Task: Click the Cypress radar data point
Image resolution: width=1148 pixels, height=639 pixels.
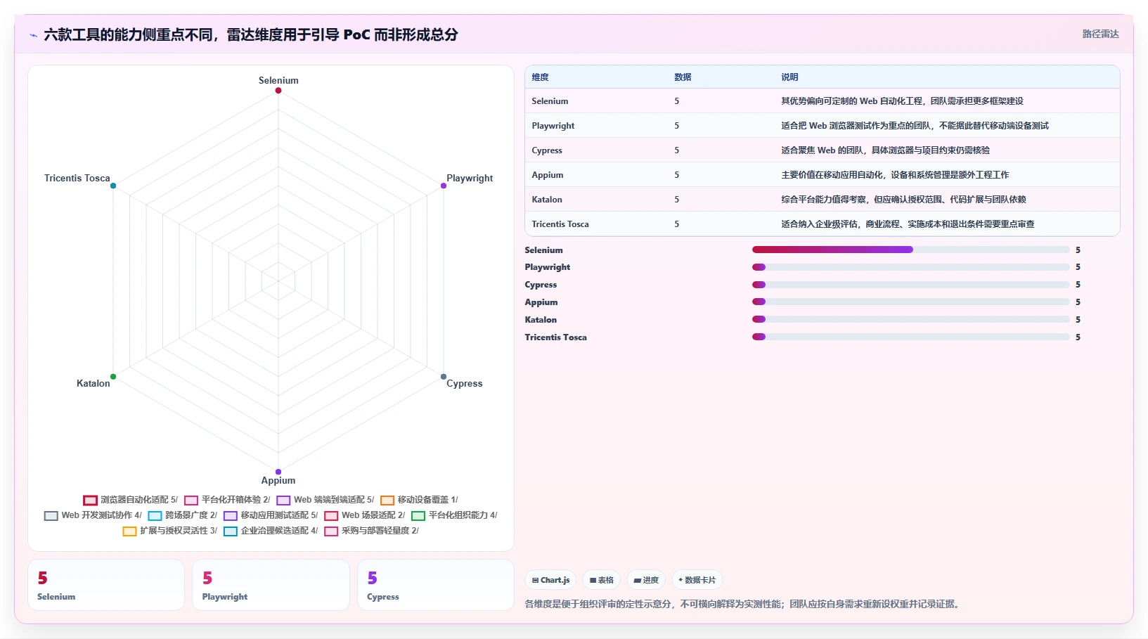Action: coord(444,377)
